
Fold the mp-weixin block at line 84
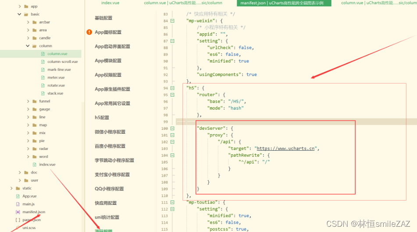(x=172, y=21)
